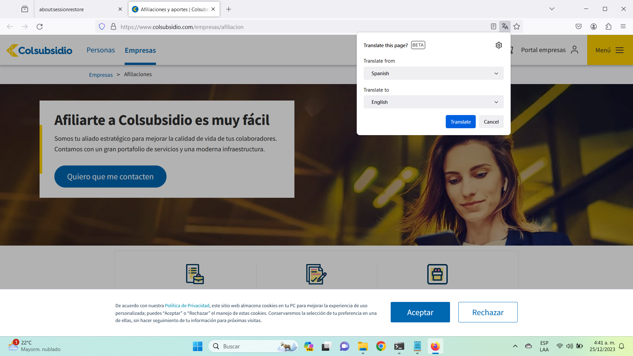Expand the 'Translate from' Spanish dropdown
Screen dimensions: 633x356
433,73
